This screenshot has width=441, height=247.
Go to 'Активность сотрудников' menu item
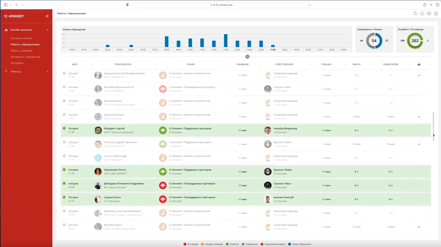[x=25, y=57]
